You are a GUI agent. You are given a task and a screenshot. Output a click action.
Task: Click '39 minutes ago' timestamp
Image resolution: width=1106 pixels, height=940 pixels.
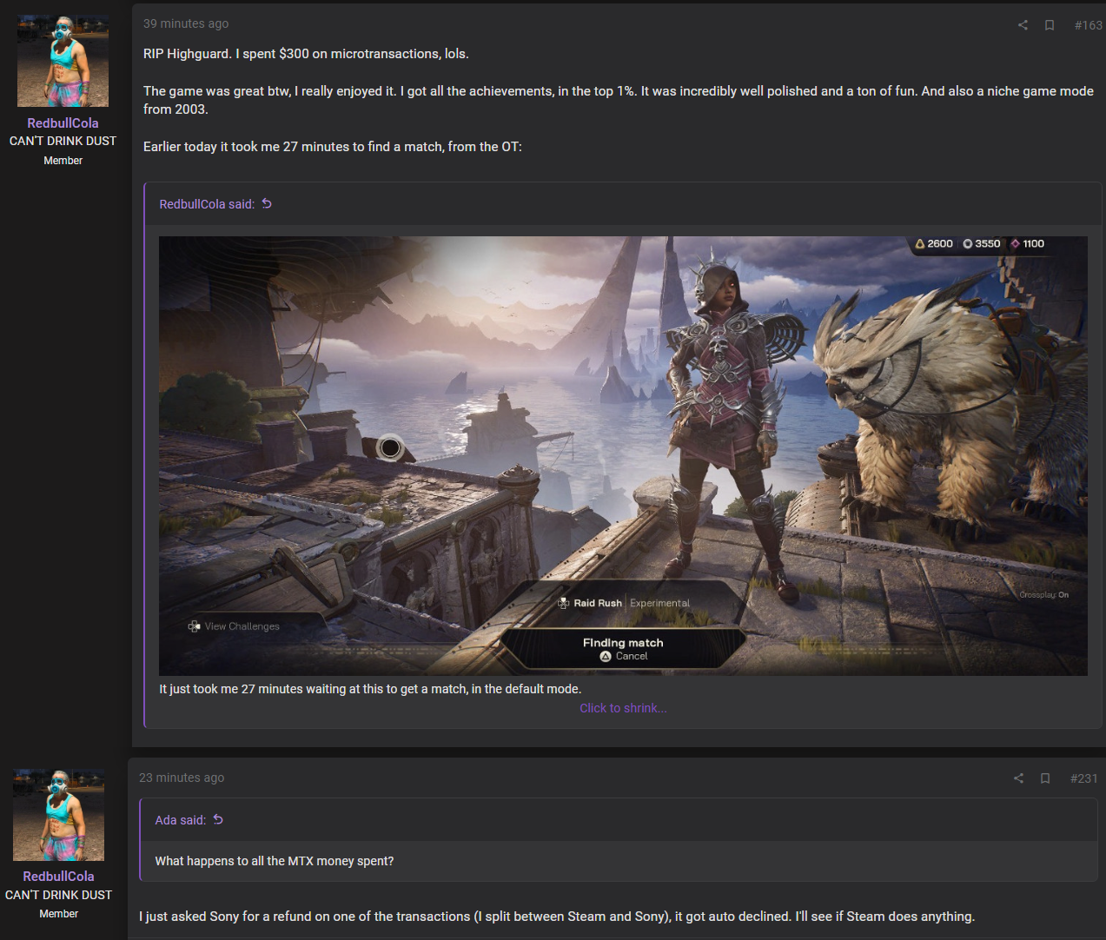pos(186,24)
